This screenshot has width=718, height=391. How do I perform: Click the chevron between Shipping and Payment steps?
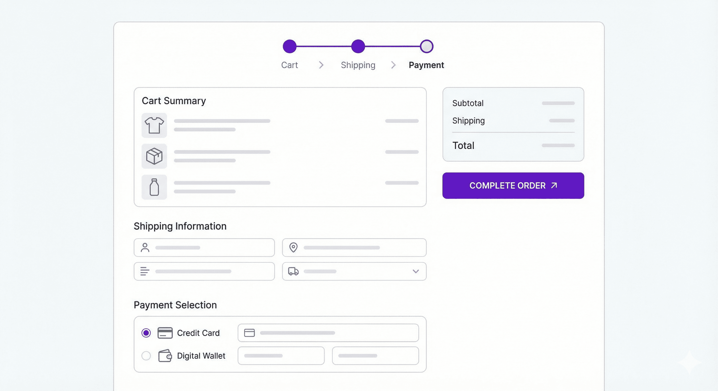click(x=393, y=65)
